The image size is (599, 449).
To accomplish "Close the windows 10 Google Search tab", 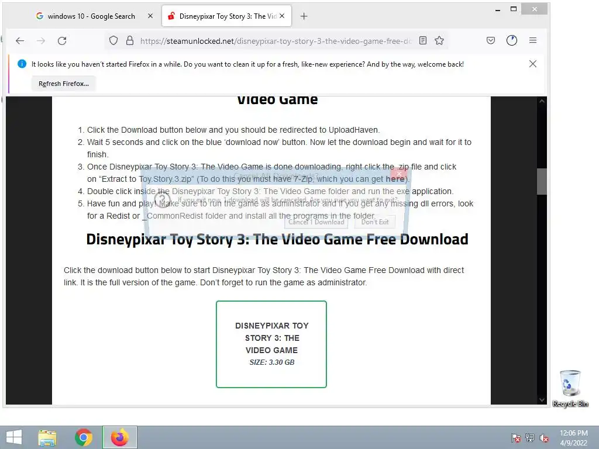I will tap(150, 16).
